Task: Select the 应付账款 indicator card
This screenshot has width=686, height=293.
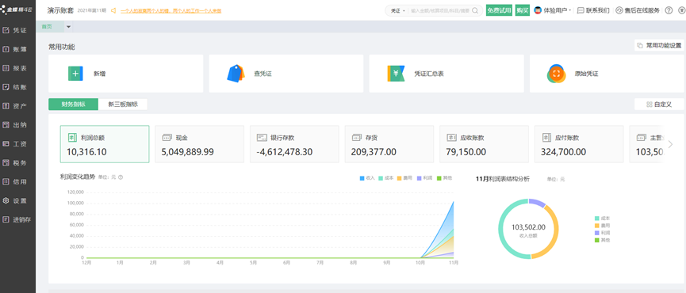Action: 579,144
